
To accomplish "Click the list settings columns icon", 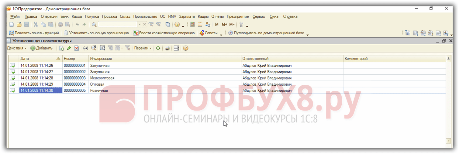I will click(x=176, y=48).
